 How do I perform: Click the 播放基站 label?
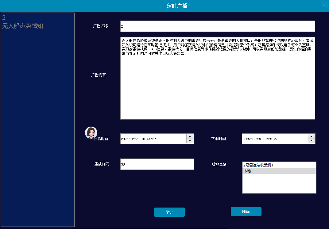pyautogui.click(x=219, y=165)
